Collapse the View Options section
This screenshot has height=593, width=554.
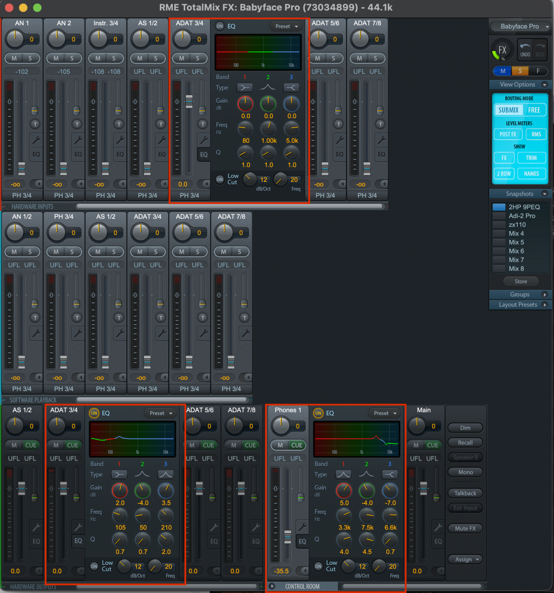545,85
